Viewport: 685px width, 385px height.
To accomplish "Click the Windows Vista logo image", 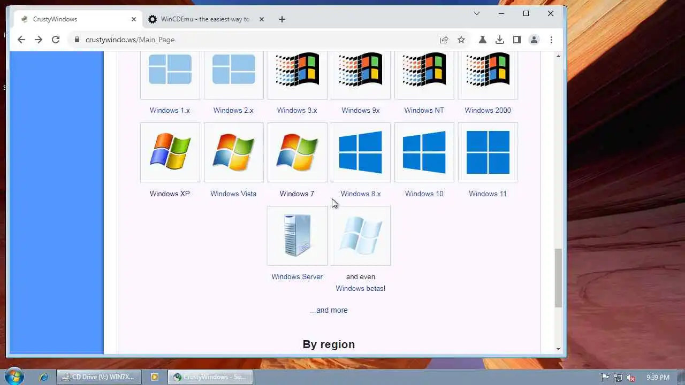I will click(234, 152).
